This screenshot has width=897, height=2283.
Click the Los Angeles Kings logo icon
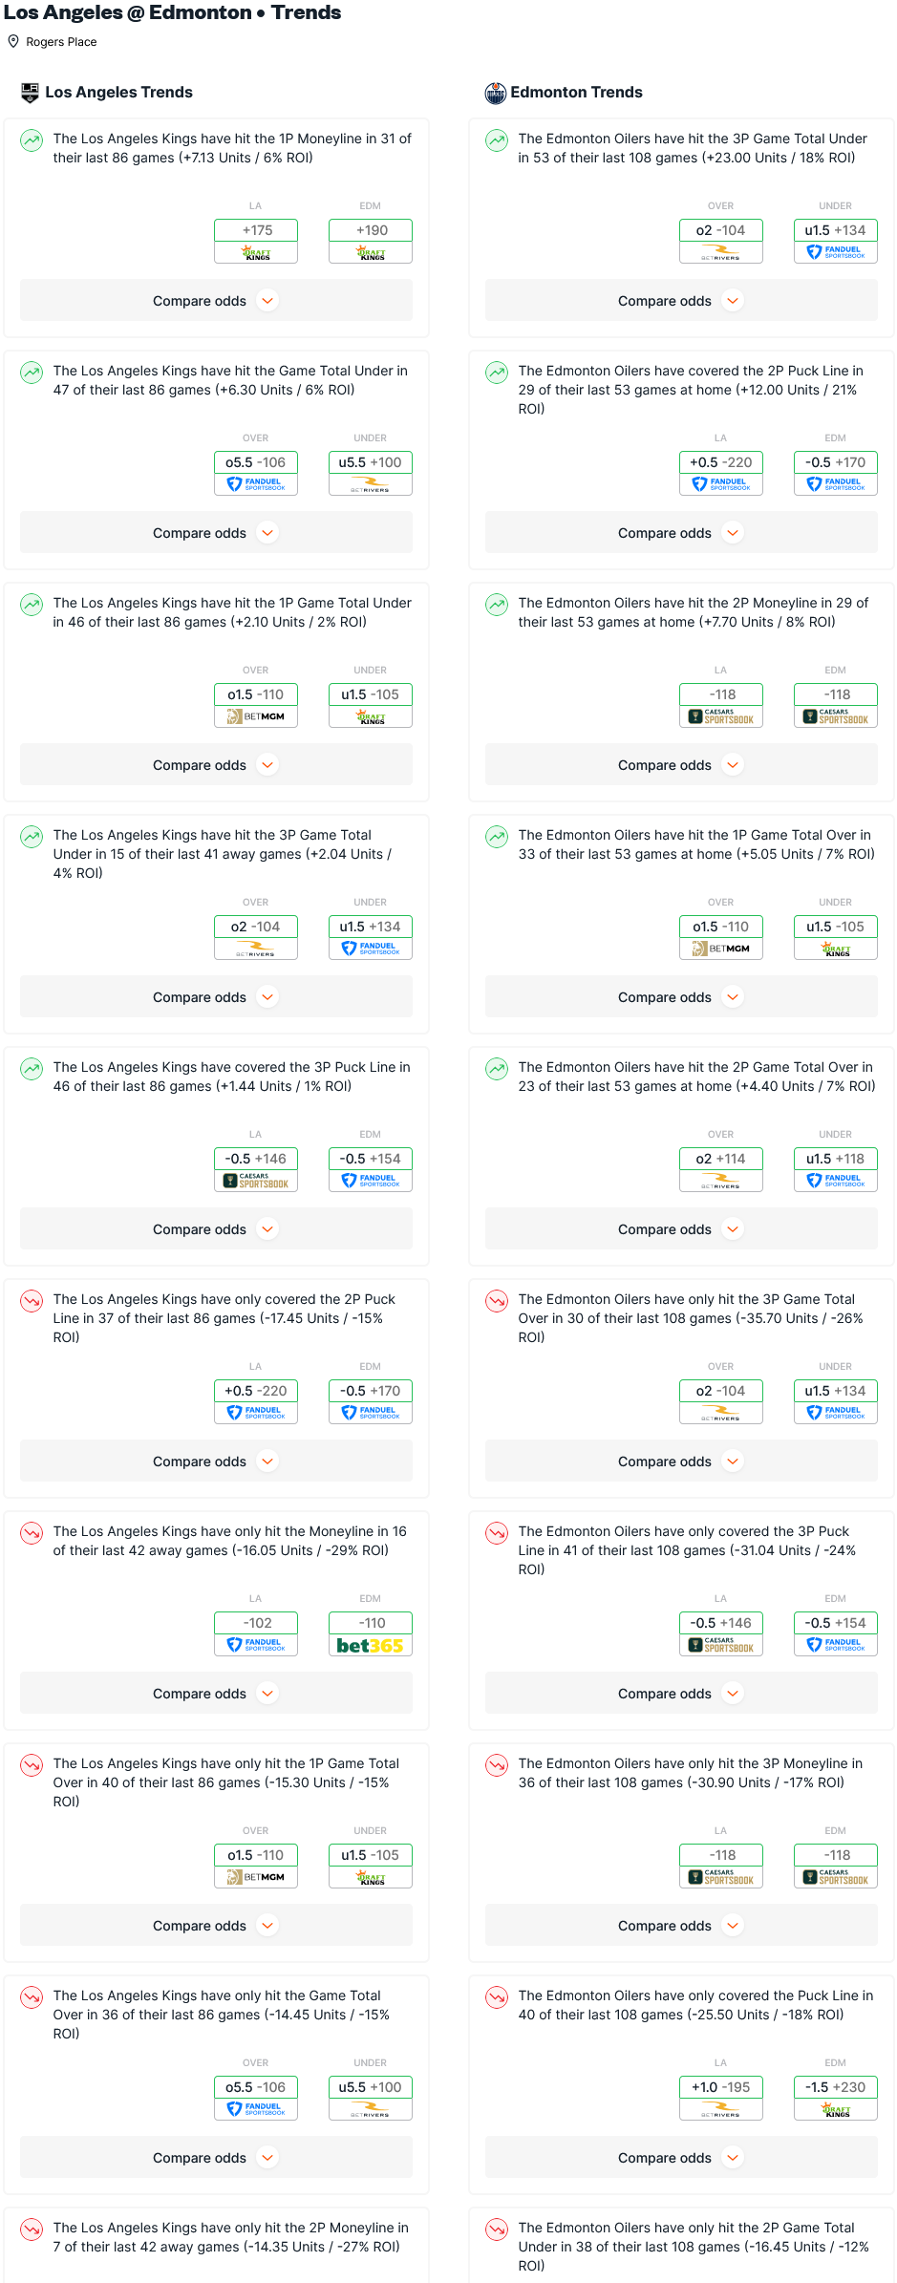[30, 93]
